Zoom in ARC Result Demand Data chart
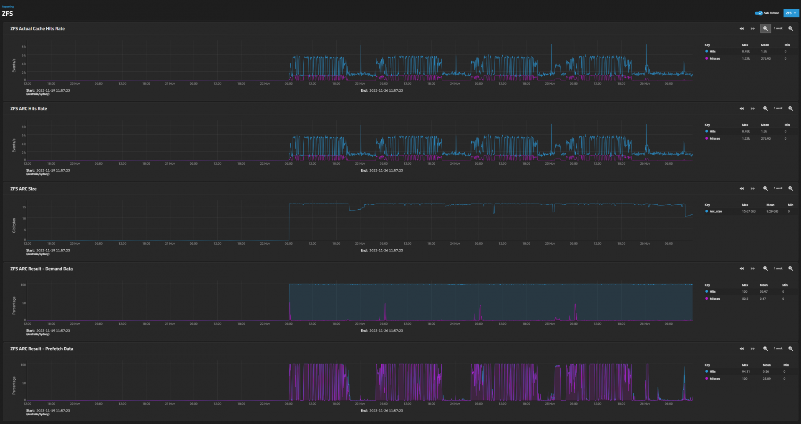This screenshot has width=801, height=424. coord(791,269)
